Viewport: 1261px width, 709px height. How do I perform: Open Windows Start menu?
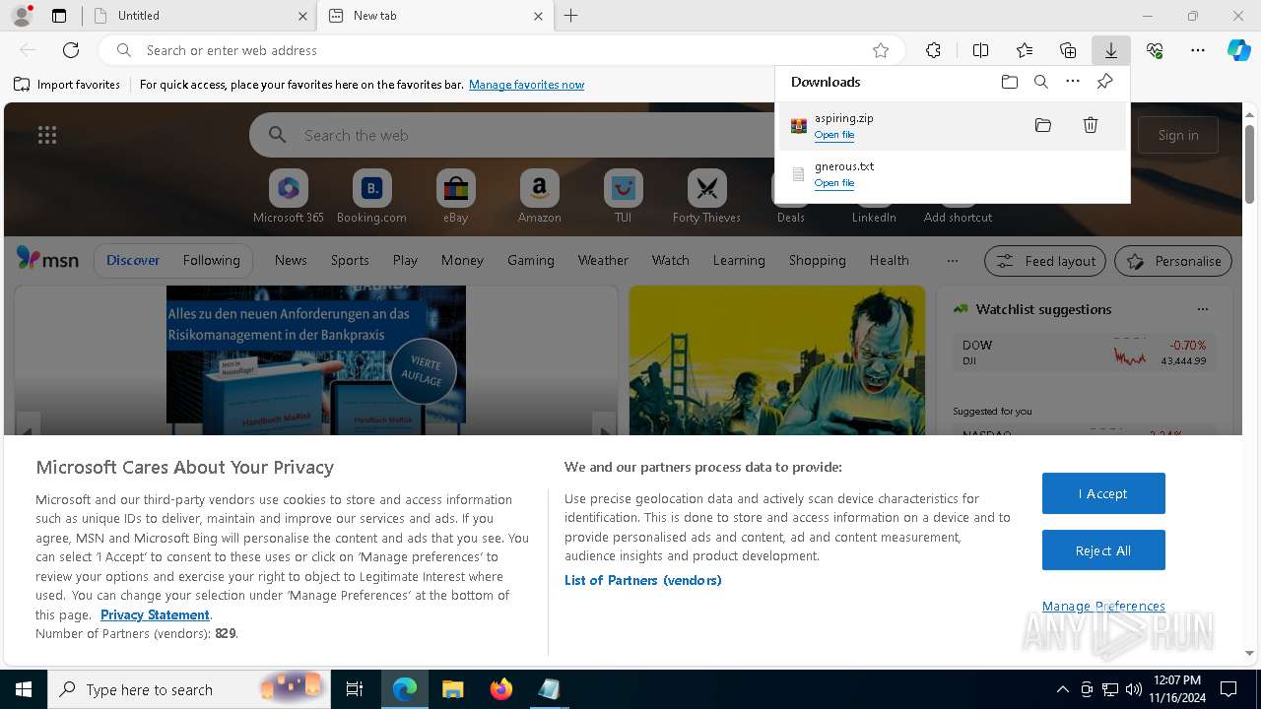(24, 689)
